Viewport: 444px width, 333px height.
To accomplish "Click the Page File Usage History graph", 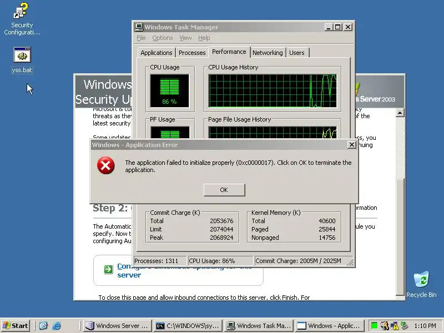I will [x=273, y=133].
